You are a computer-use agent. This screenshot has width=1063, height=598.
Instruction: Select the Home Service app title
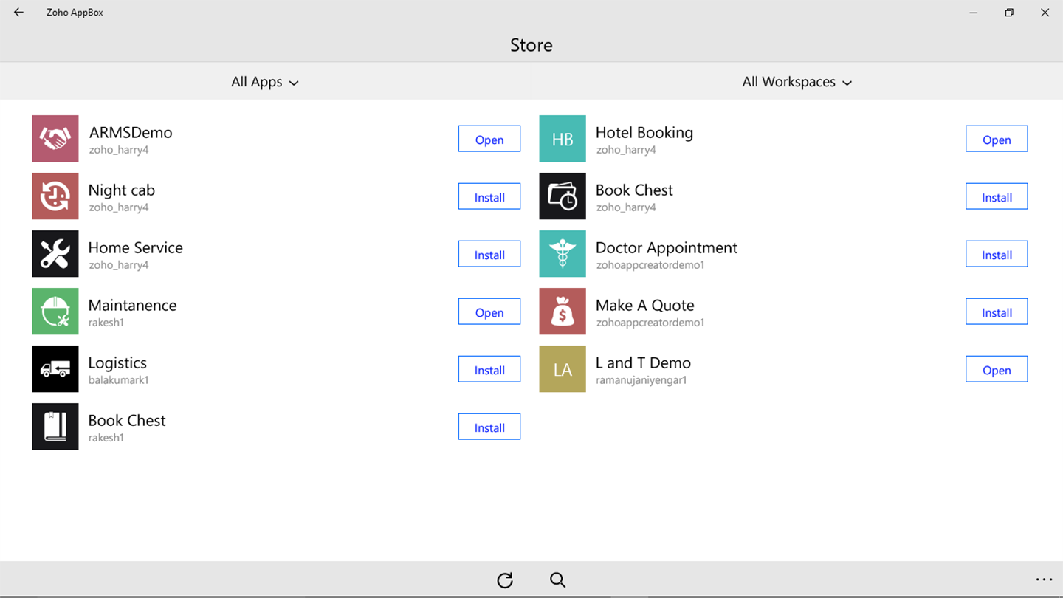[x=136, y=248]
